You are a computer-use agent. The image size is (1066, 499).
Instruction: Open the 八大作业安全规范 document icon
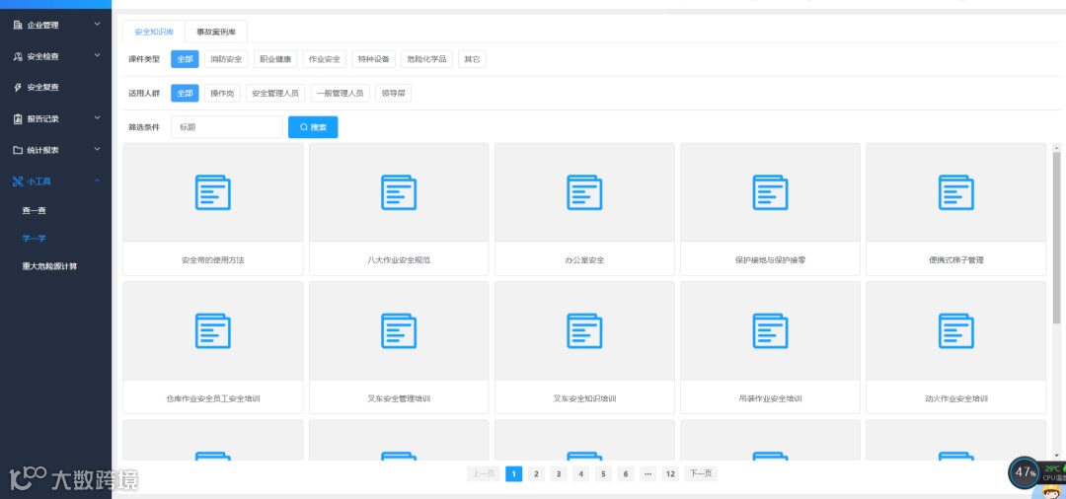(399, 192)
